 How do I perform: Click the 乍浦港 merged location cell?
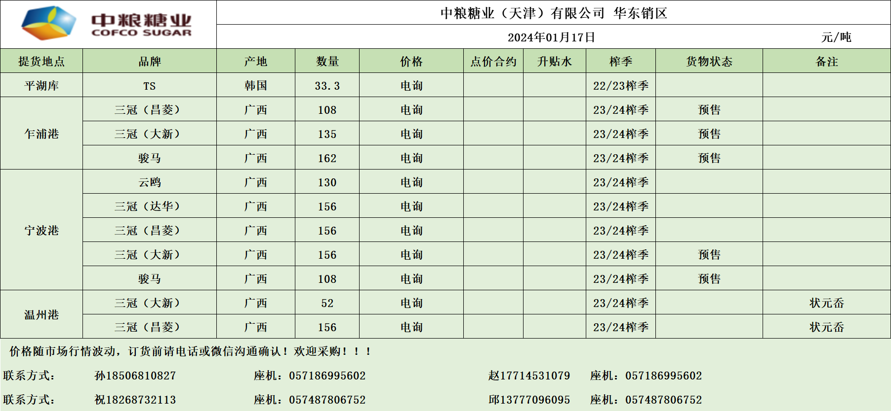tap(41, 134)
